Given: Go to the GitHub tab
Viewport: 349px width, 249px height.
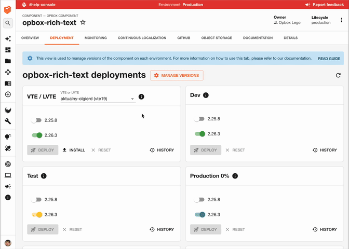Looking at the screenshot, I should click(184, 38).
